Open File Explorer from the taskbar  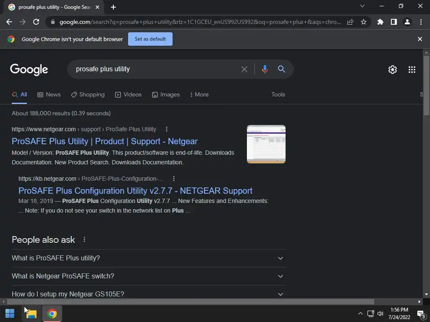pyautogui.click(x=31, y=314)
